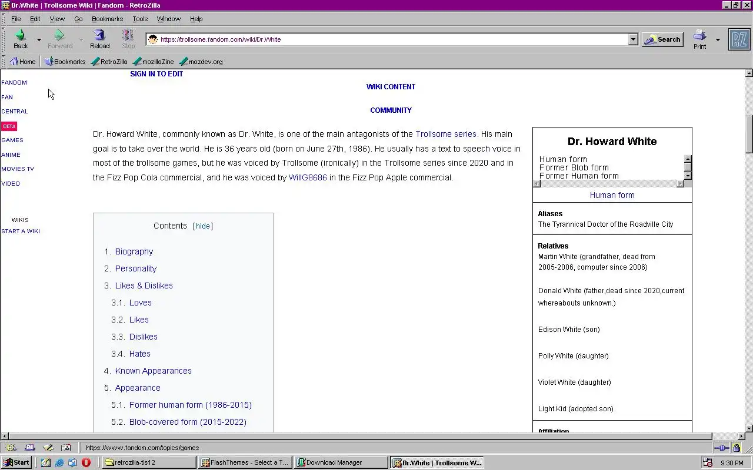753x470 pixels.
Task: Click the SIGN IN TO EDIT link
Action: point(156,74)
